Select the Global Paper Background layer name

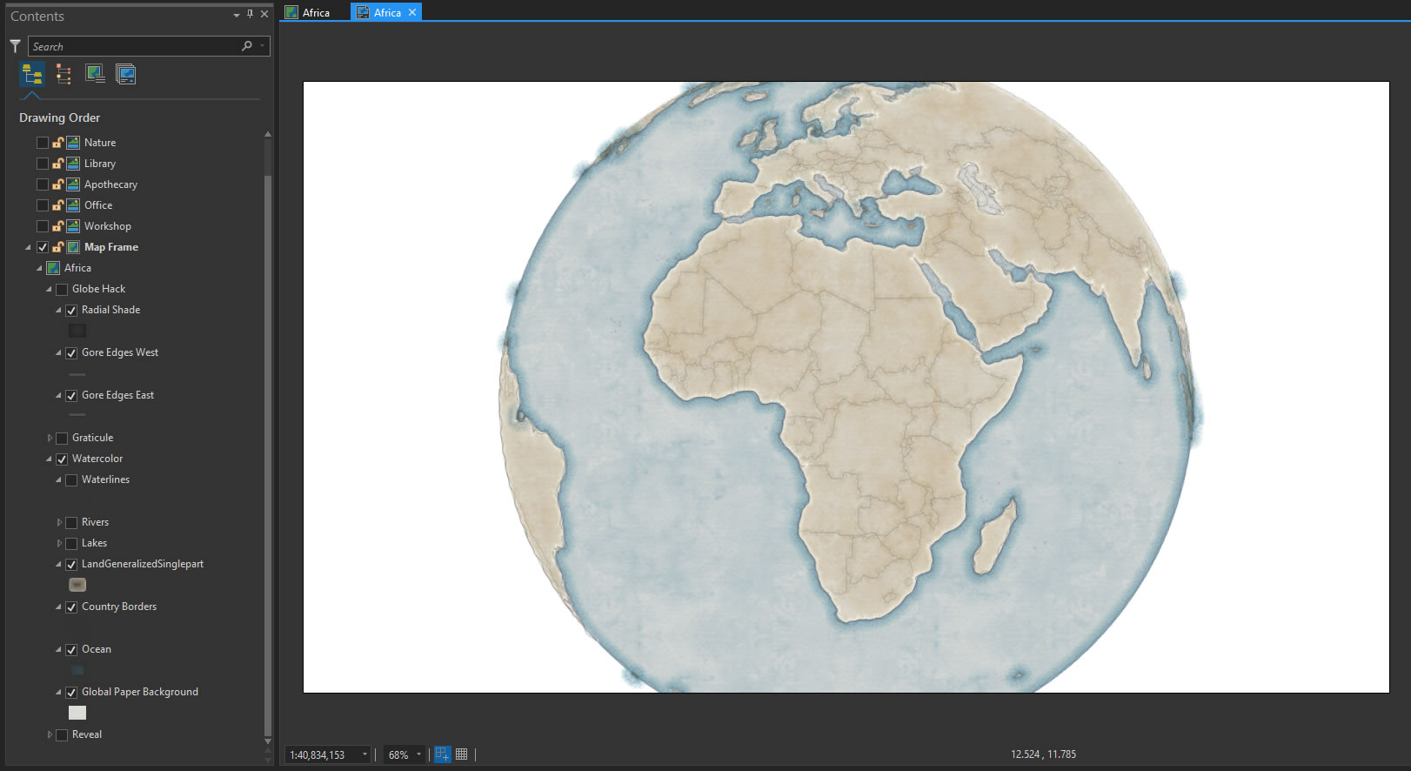[140, 692]
